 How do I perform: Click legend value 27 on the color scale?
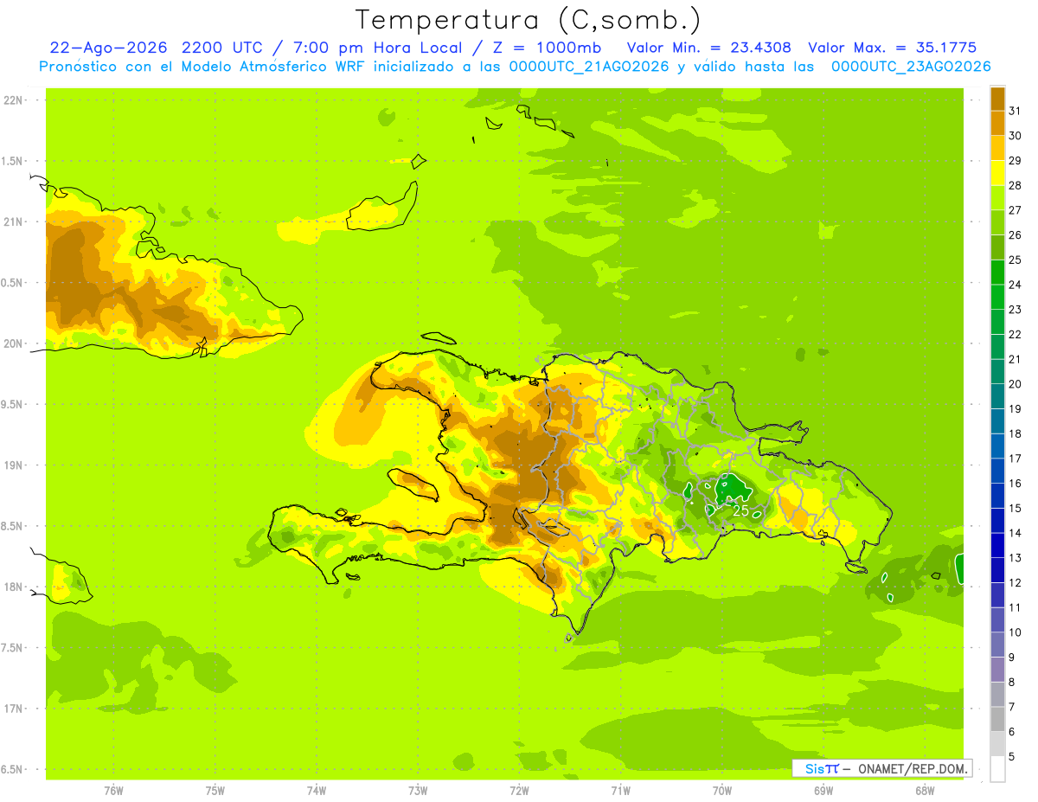coord(1016,210)
